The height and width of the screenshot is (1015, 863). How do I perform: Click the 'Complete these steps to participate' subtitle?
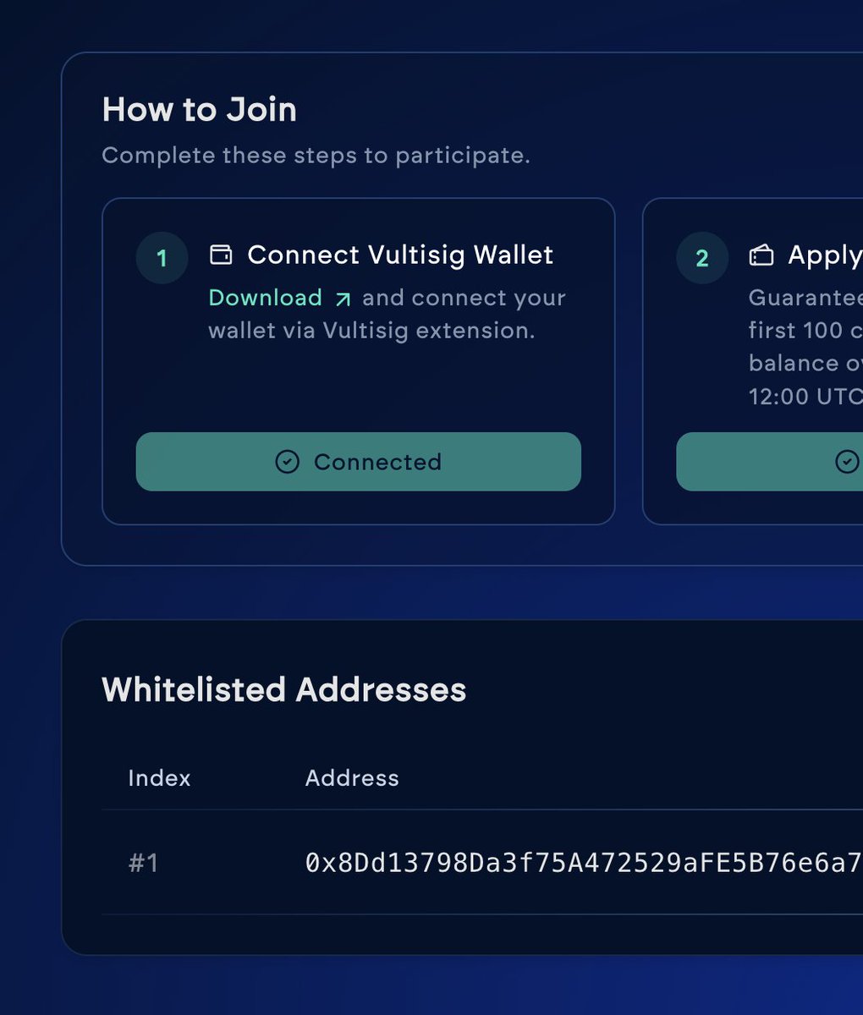coord(316,156)
